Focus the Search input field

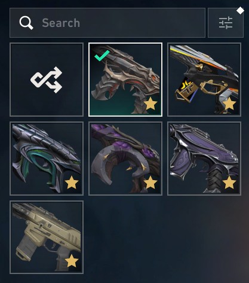[107, 23]
